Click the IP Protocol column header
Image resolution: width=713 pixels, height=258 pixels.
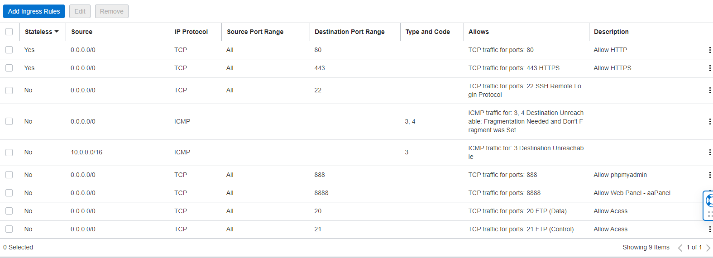pos(191,32)
